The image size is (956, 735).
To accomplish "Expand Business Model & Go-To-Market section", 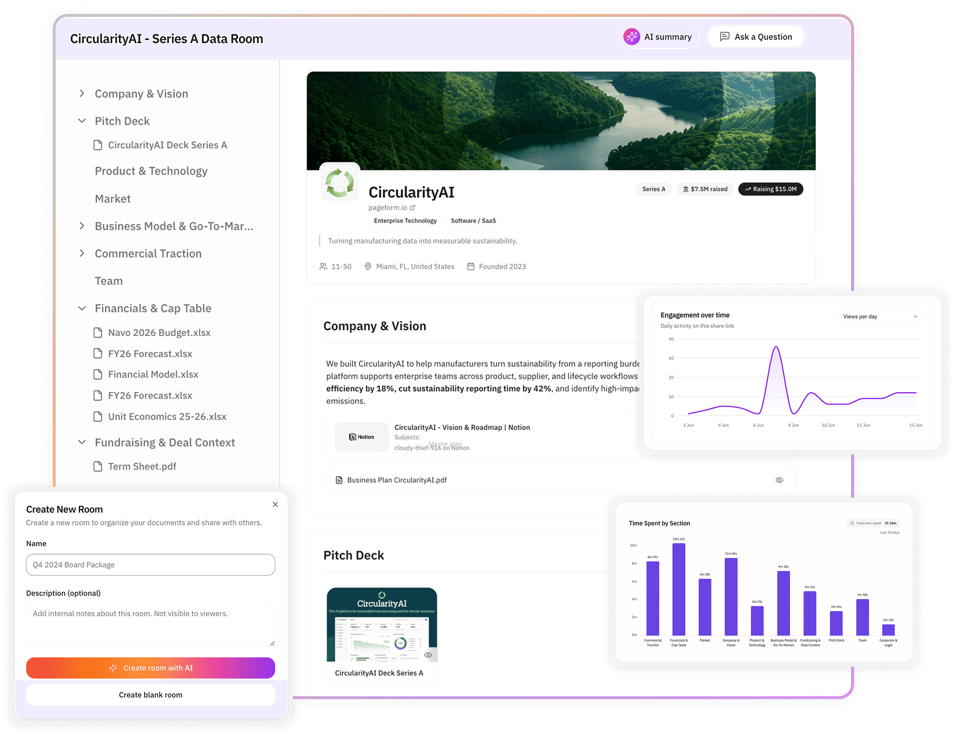I will (82, 226).
